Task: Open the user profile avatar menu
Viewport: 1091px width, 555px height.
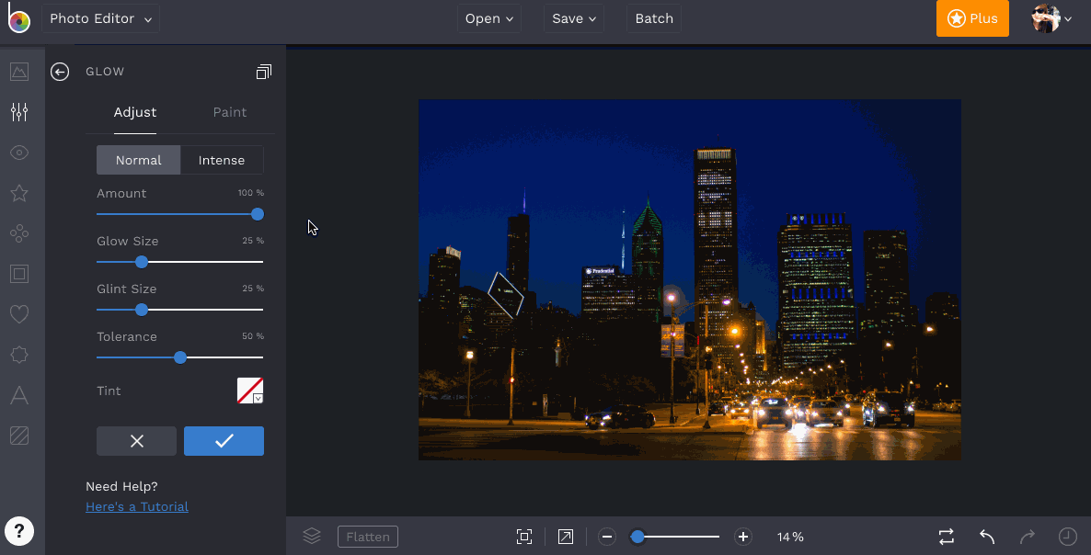Action: 1051,18
